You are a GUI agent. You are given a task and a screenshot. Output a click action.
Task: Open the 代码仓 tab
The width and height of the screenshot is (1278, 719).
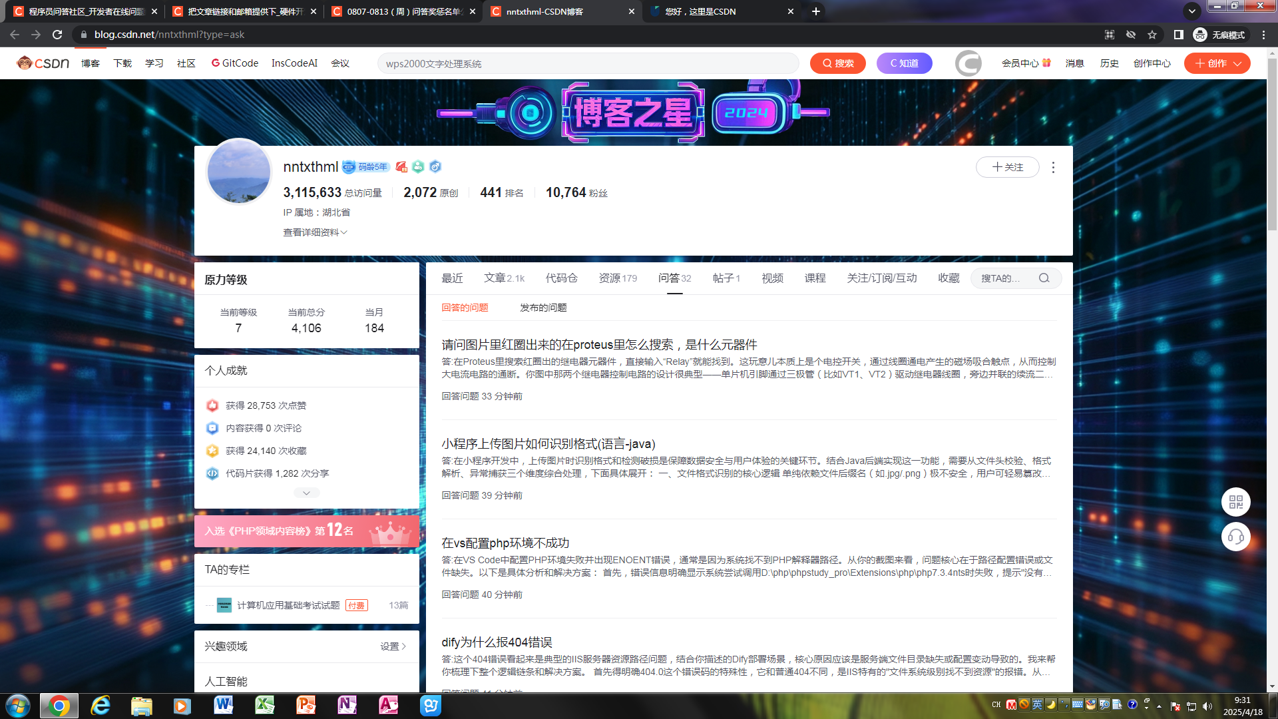pos(561,278)
